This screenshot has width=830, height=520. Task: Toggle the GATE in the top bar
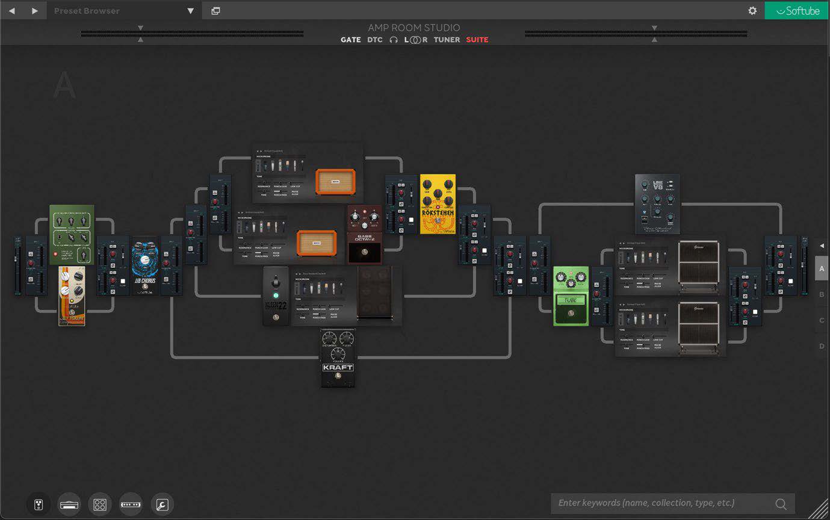click(351, 39)
